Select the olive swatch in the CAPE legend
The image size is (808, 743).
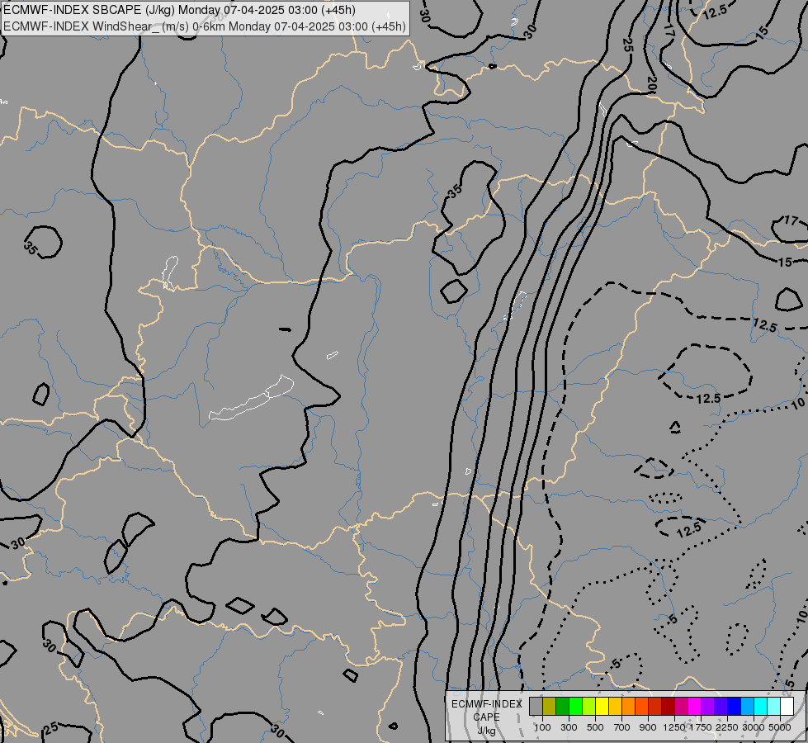click(550, 706)
